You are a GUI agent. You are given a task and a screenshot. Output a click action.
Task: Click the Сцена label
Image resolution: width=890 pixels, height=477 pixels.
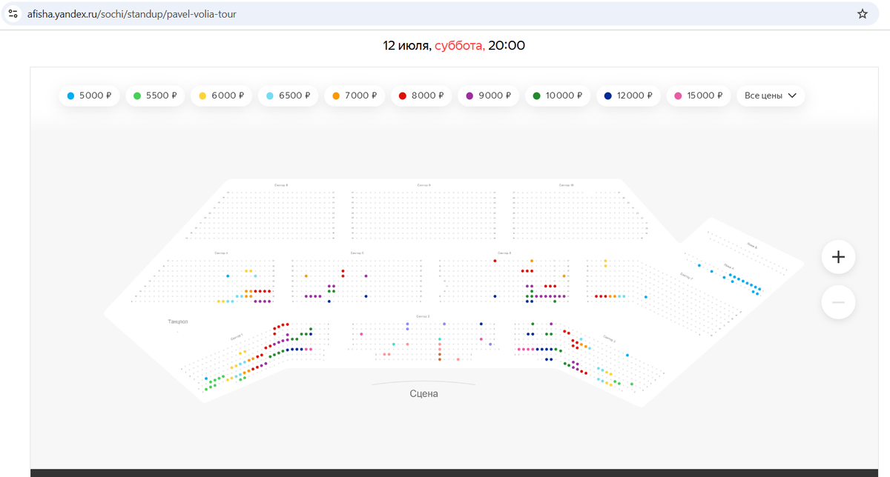[x=423, y=393]
